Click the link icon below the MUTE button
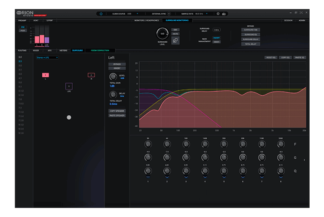The height and width of the screenshot is (217, 324). [x=175, y=41]
